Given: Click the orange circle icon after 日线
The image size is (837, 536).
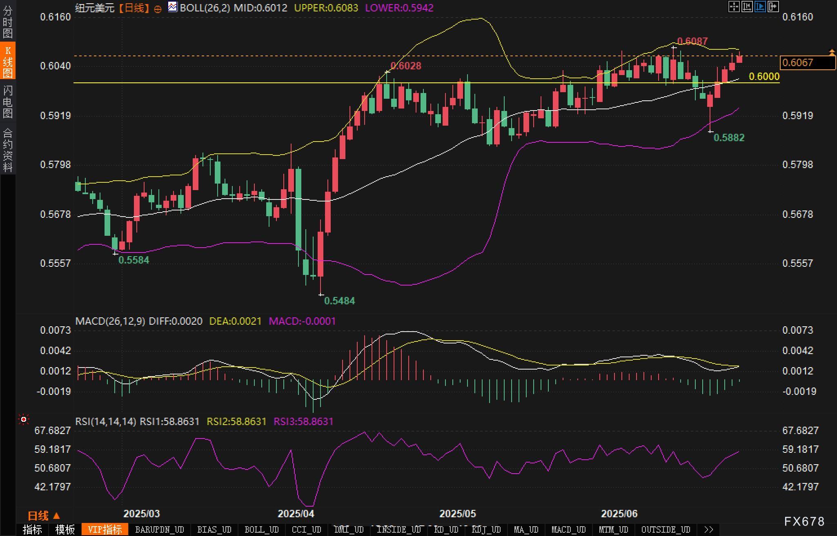Looking at the screenshot, I should coord(158,9).
